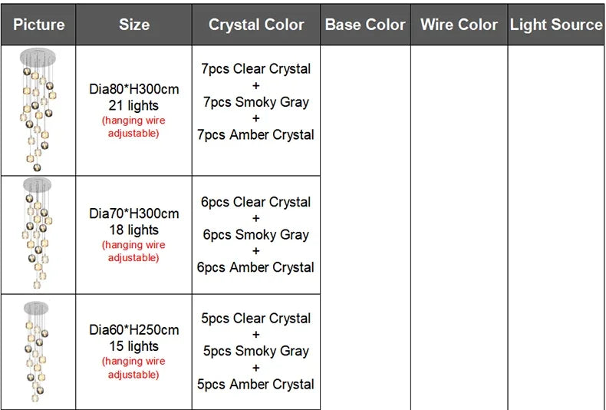The height and width of the screenshot is (410, 606).
Task: Click the 5pcs Clear Crystal text
Action: point(256,318)
